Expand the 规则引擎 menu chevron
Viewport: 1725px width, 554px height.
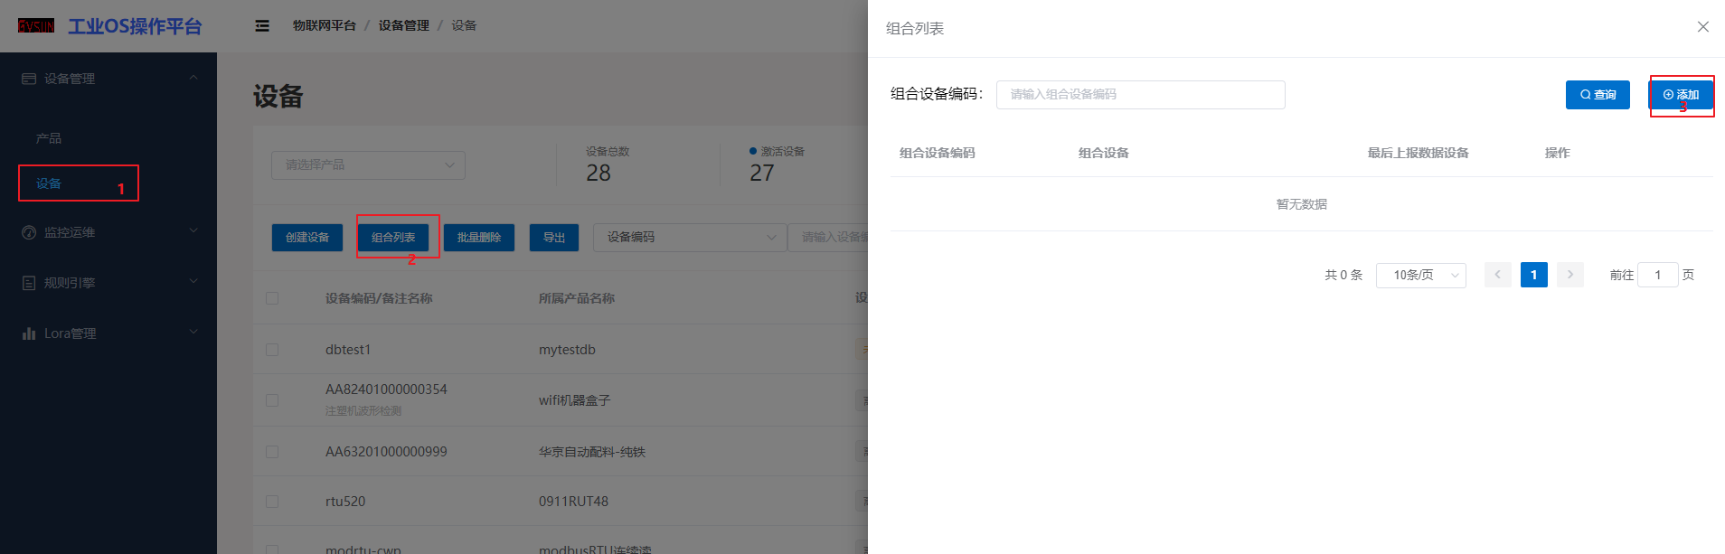[x=193, y=282]
